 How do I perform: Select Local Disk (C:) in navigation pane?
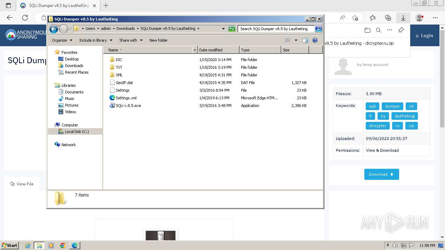tap(76, 132)
